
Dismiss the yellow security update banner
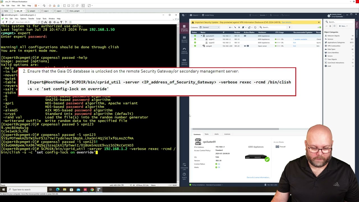click(x=319, y=22)
